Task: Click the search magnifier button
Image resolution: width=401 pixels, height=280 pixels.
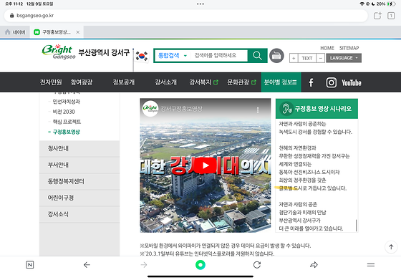Action: (257, 55)
